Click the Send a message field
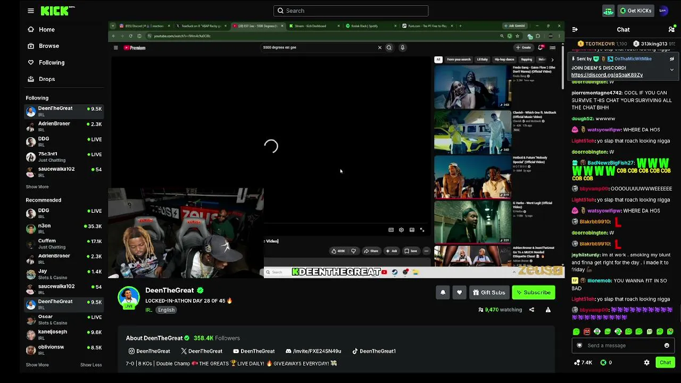The height and width of the screenshot is (383, 681). (623, 346)
